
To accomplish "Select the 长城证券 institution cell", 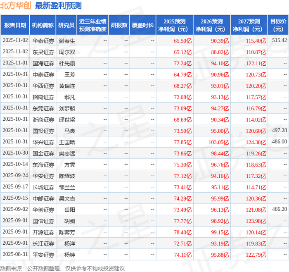I will 43,187.
